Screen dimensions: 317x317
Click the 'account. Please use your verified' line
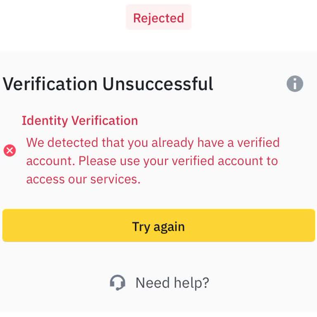(152, 161)
